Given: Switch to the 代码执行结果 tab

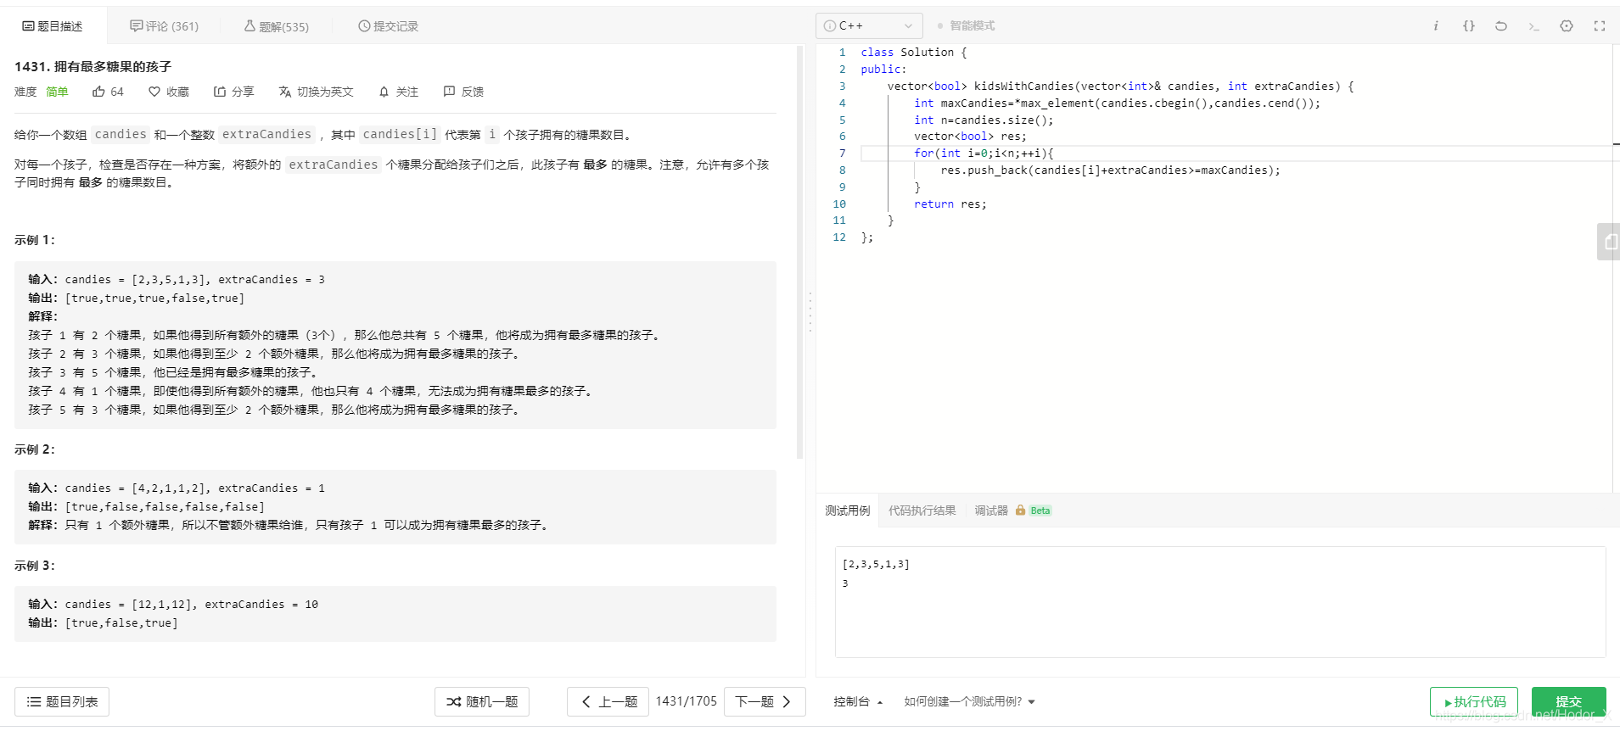Looking at the screenshot, I should tap(922, 511).
